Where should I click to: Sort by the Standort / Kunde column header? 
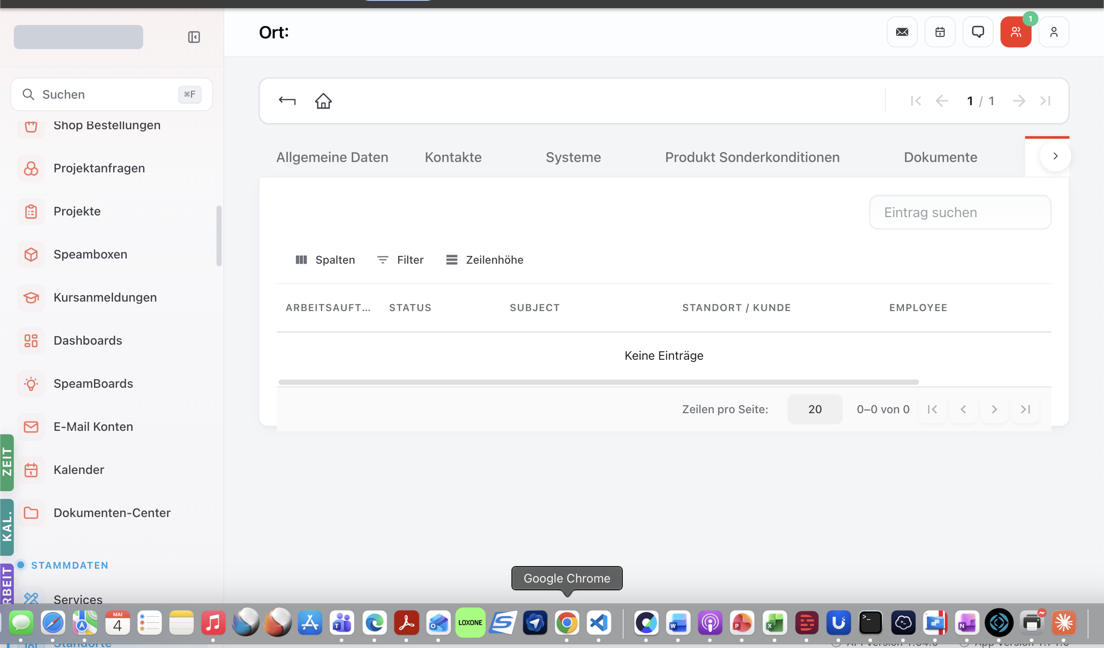click(737, 307)
